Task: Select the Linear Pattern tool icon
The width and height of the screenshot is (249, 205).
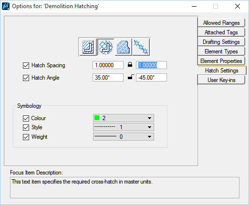Action: tap(141, 47)
